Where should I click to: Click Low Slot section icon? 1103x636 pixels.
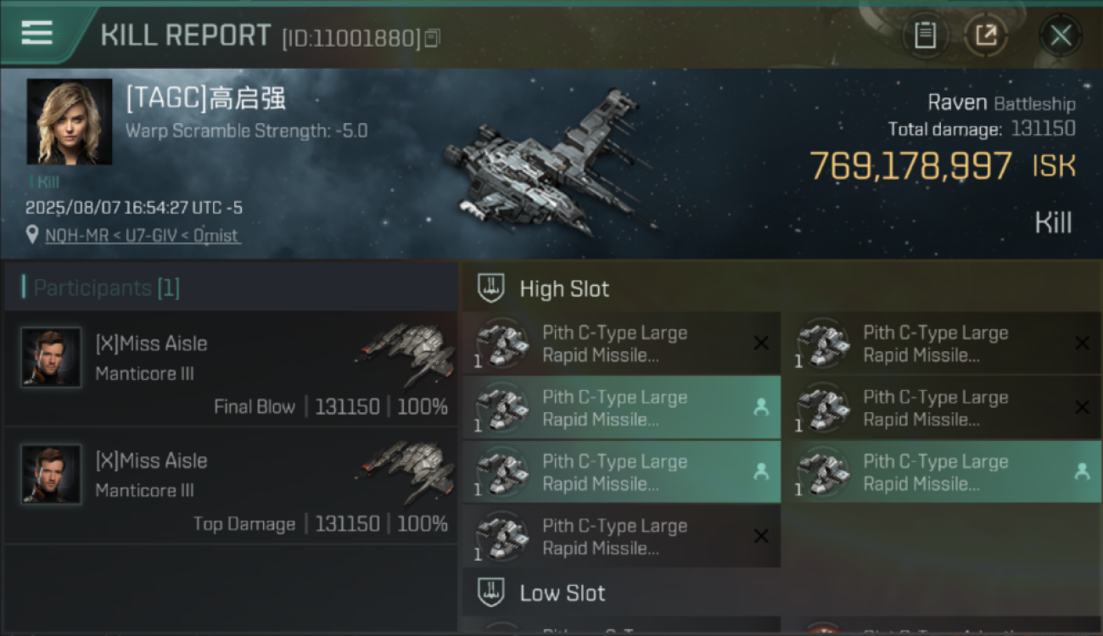click(491, 592)
